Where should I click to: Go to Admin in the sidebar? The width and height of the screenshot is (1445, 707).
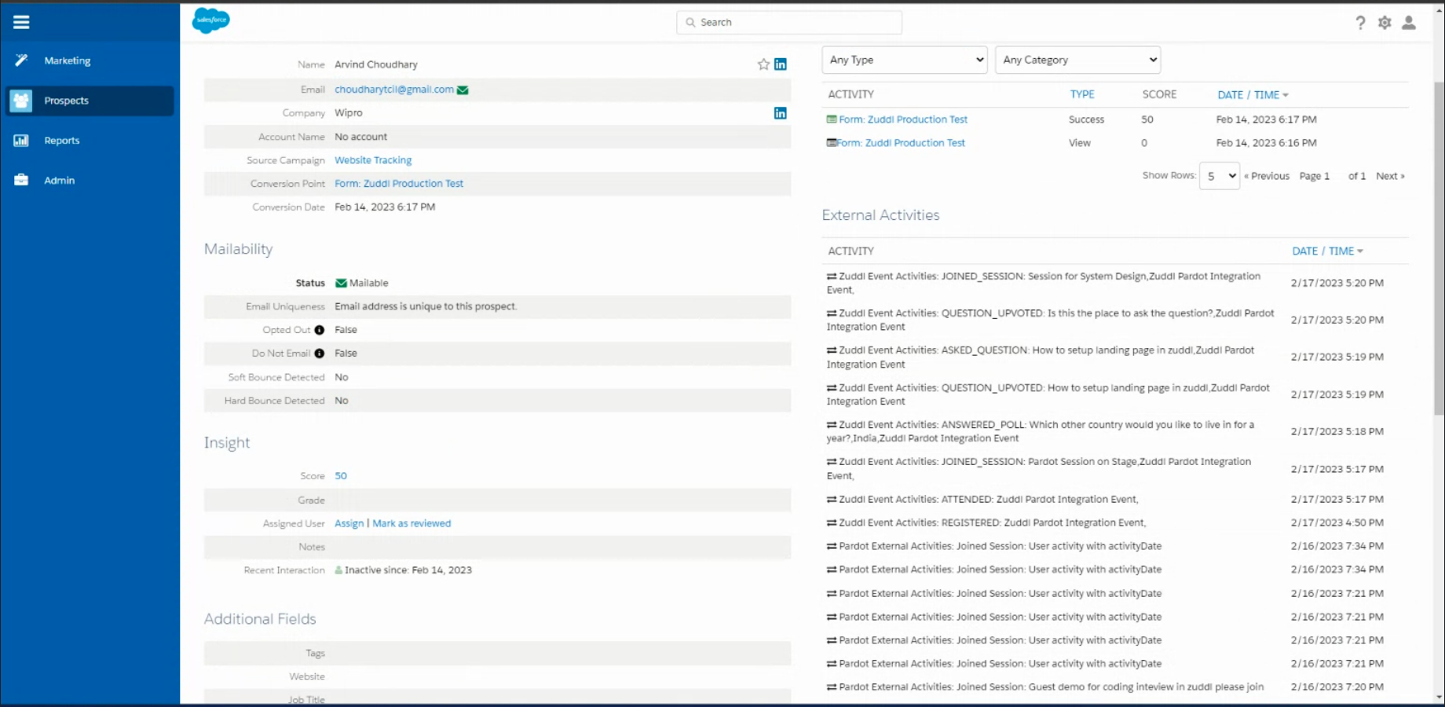click(x=59, y=181)
